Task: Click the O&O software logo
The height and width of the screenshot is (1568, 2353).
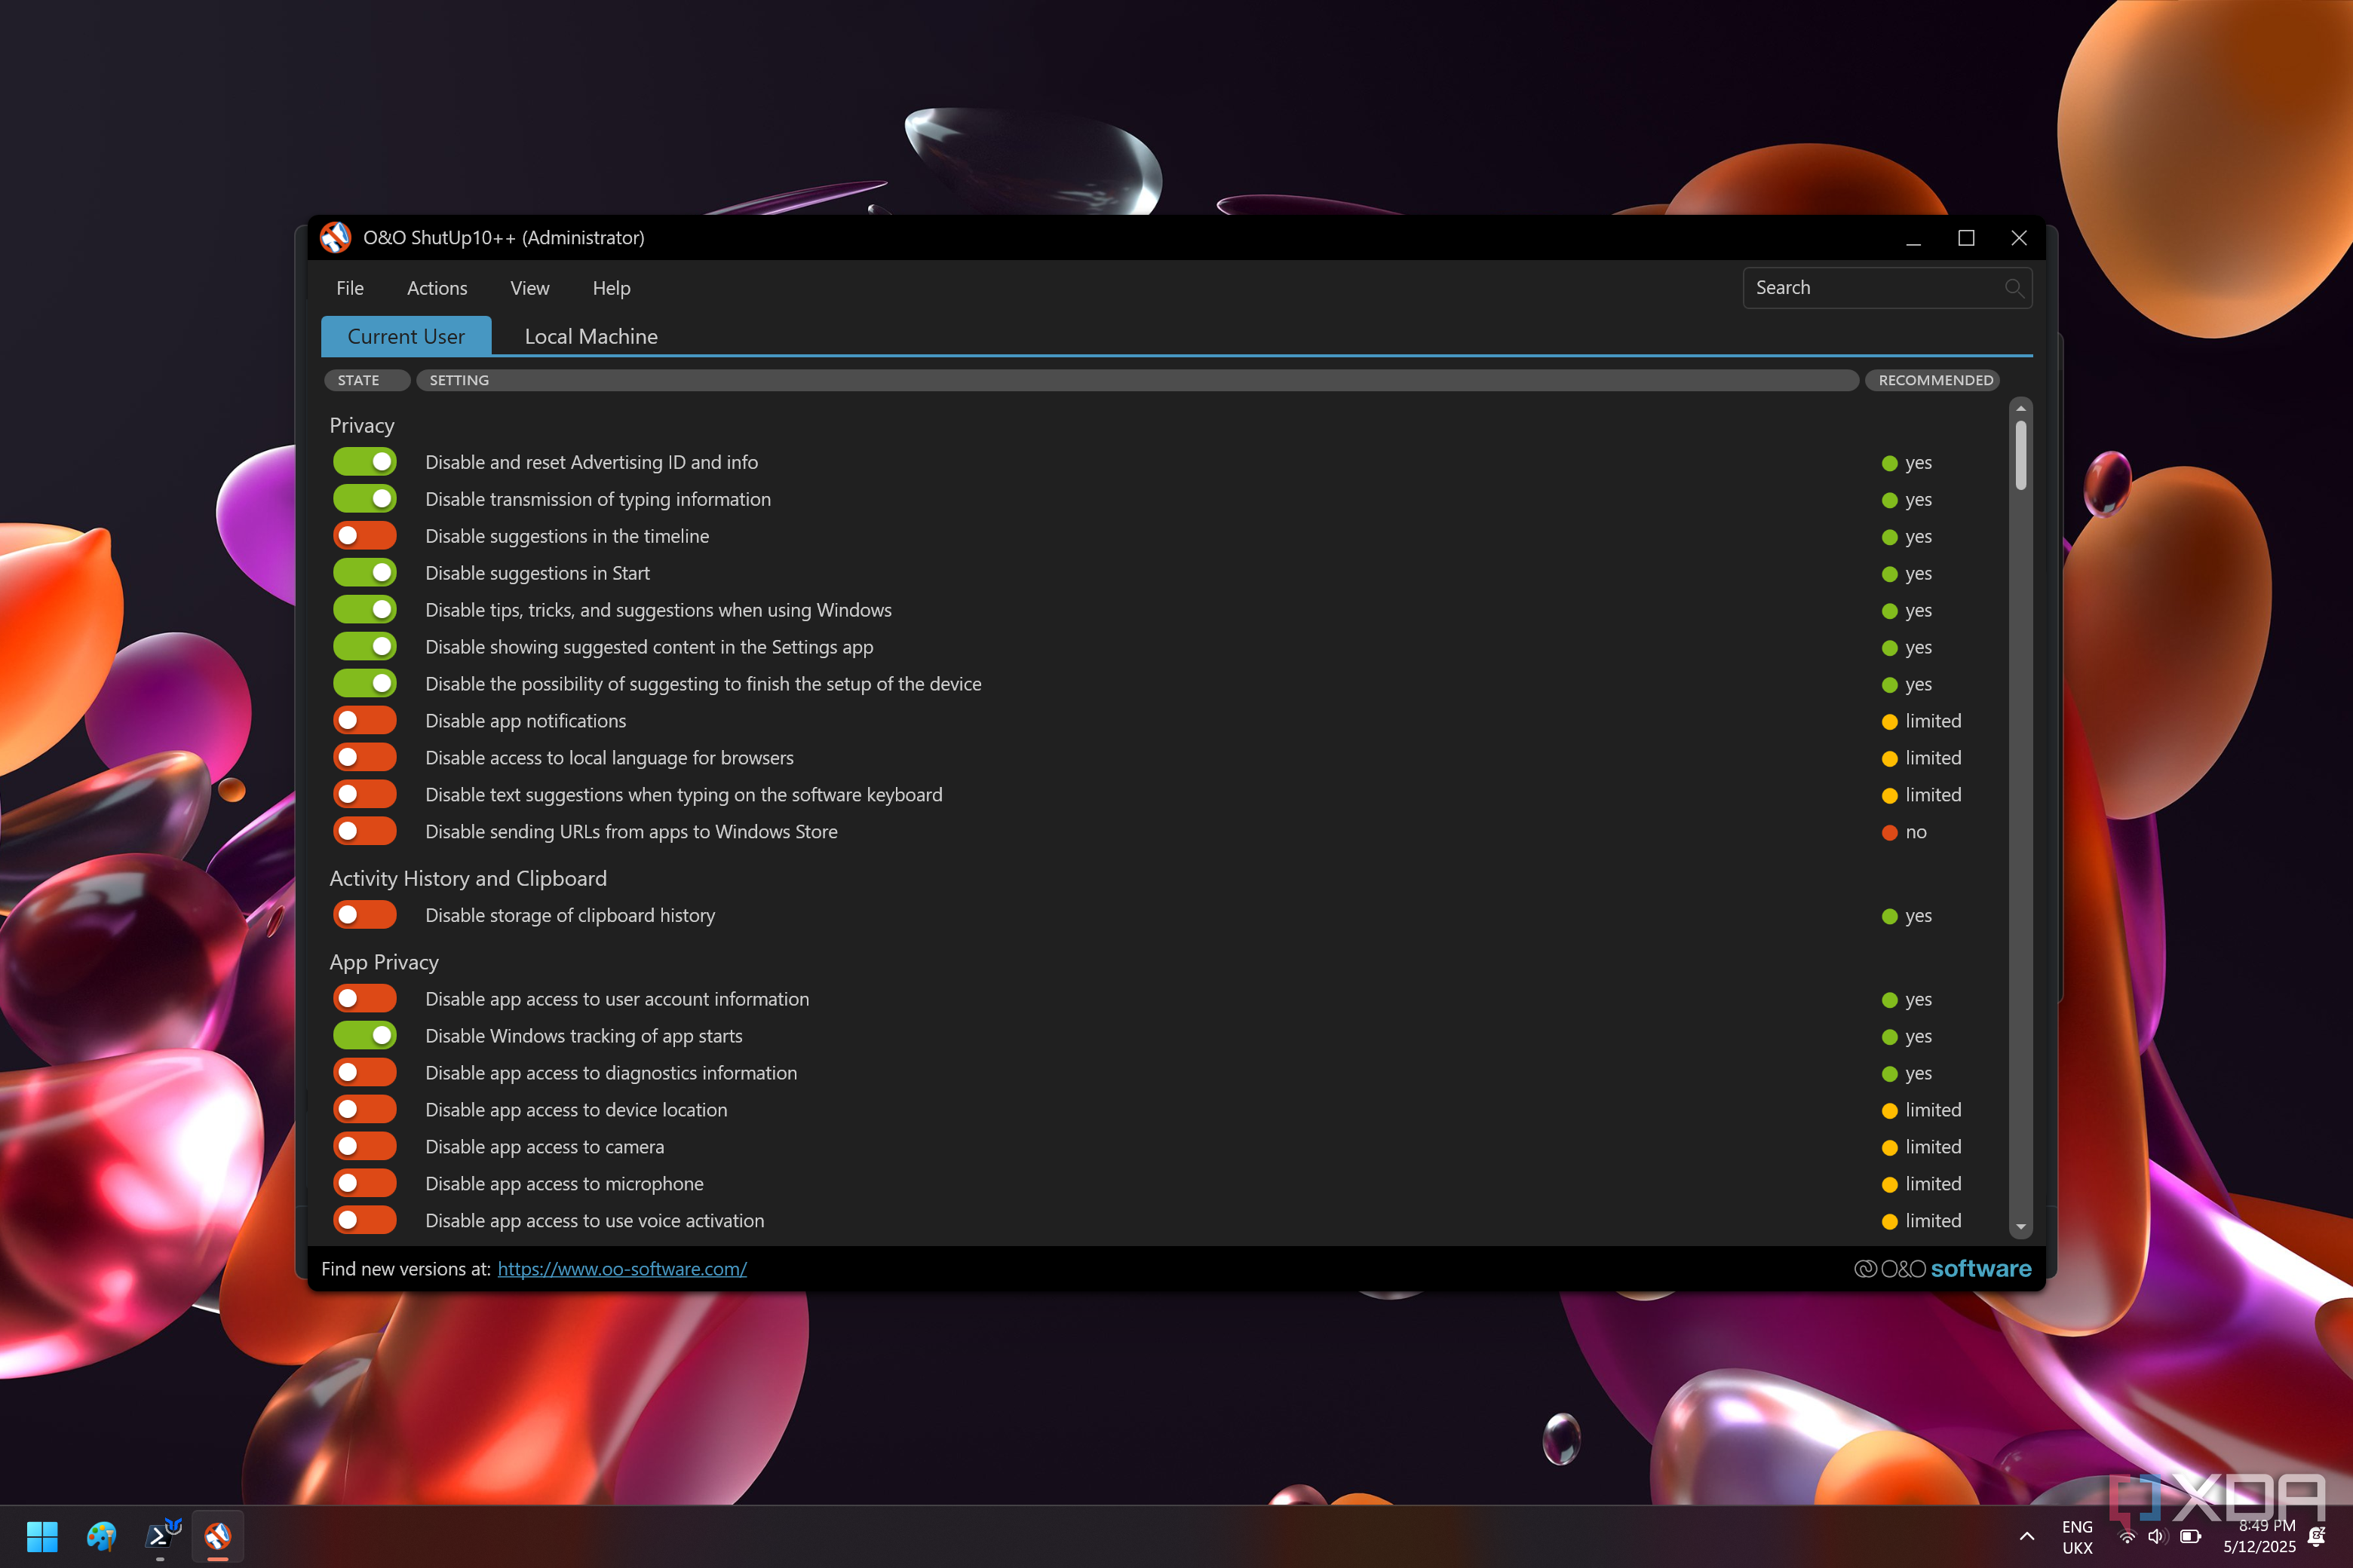Action: pyautogui.click(x=1943, y=1268)
